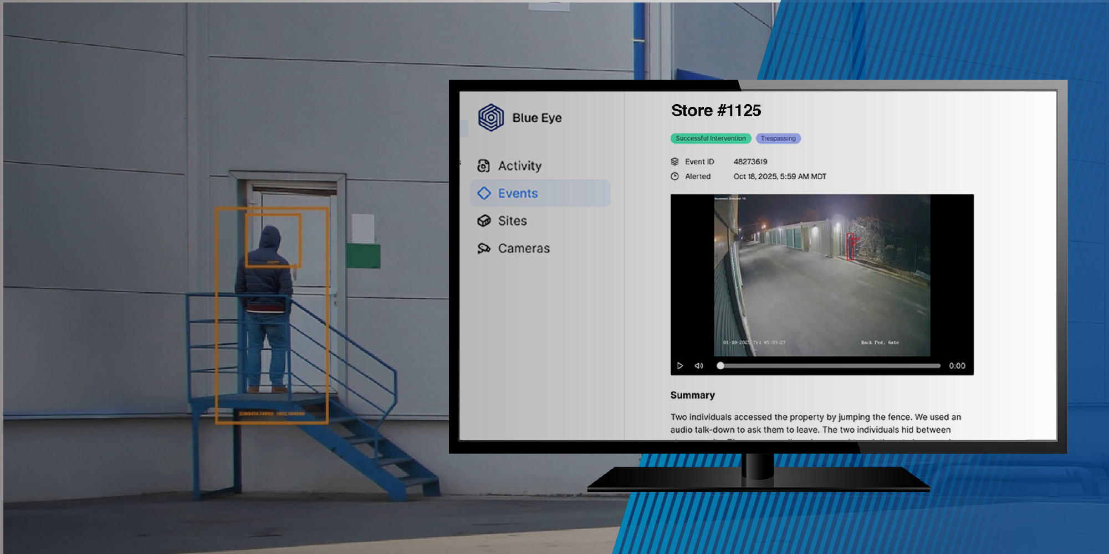Click the Cameras icon in the sidebar

point(484,248)
